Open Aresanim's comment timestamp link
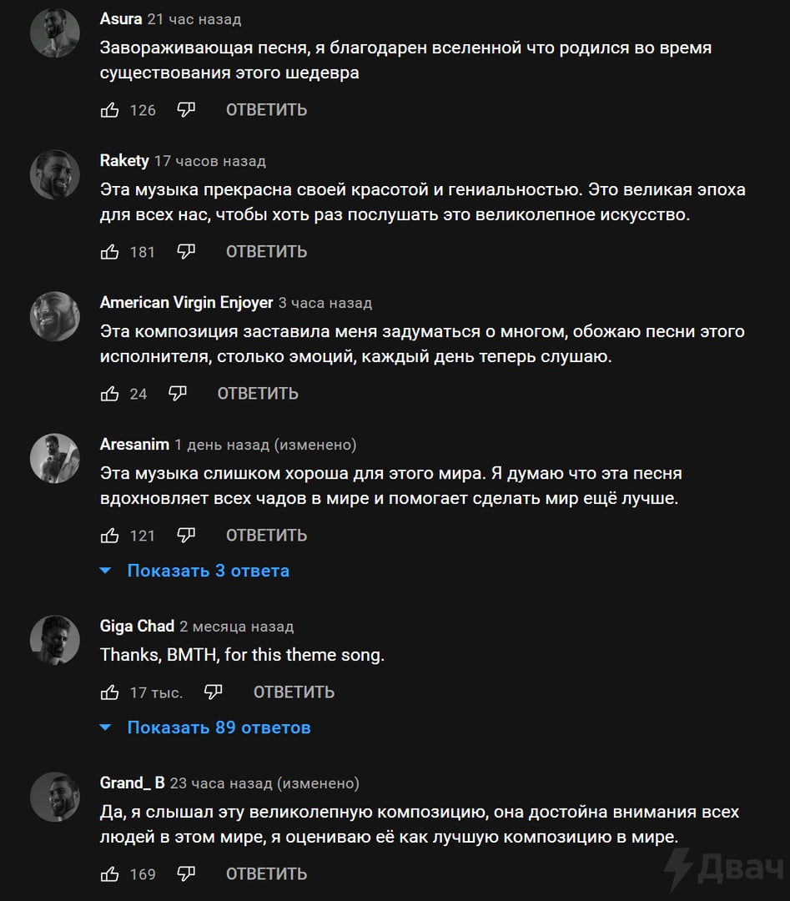This screenshot has height=901, width=790. point(222,445)
